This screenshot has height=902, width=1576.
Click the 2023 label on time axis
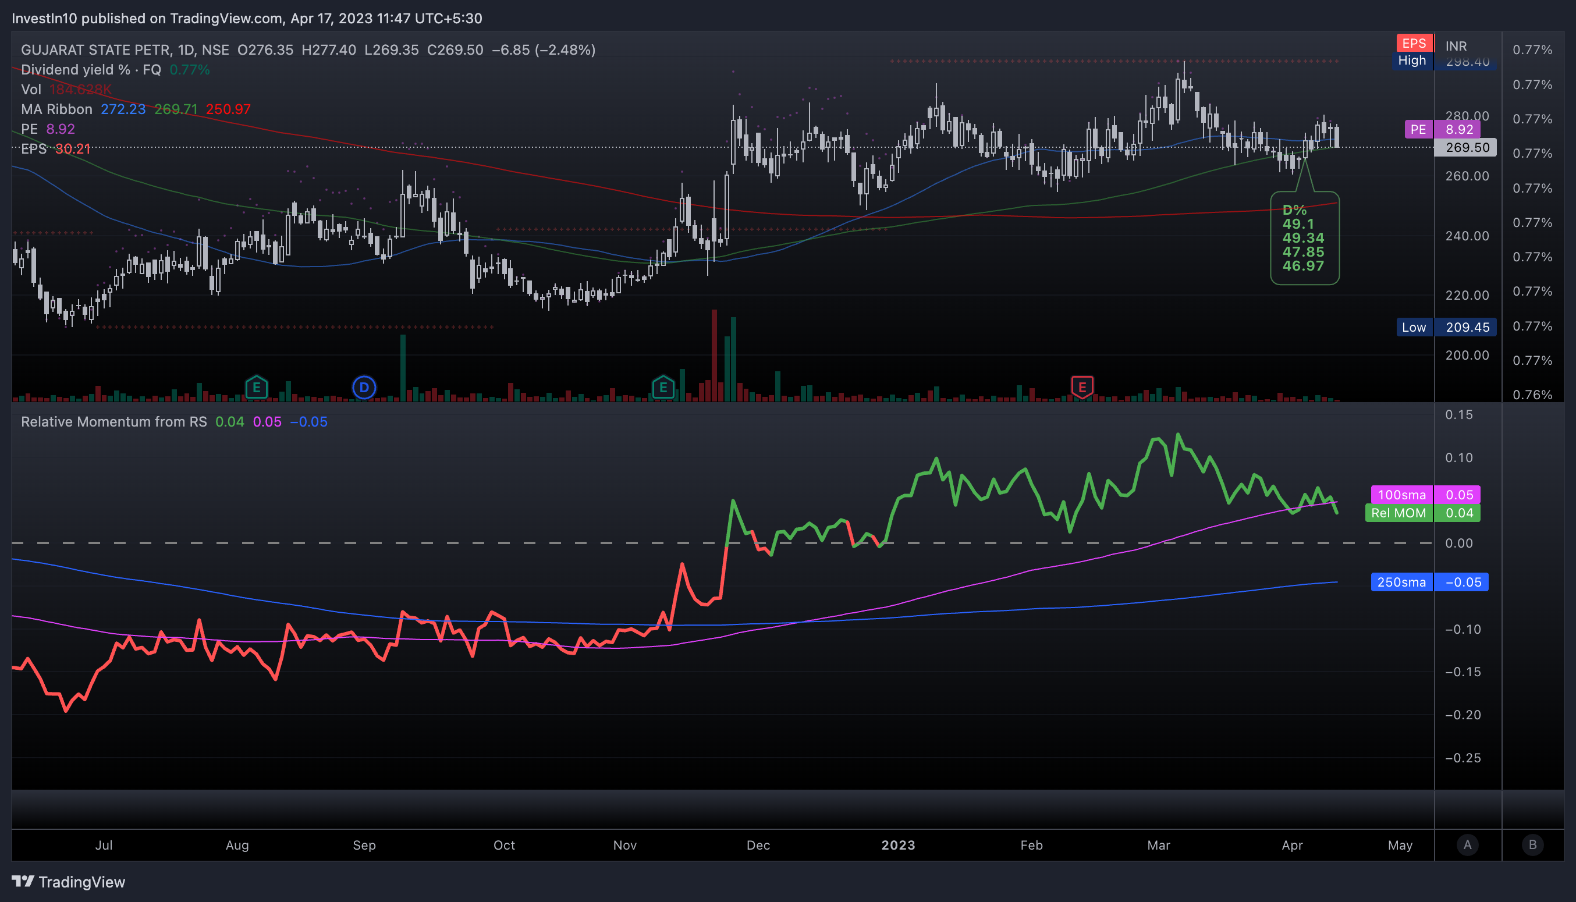[898, 845]
